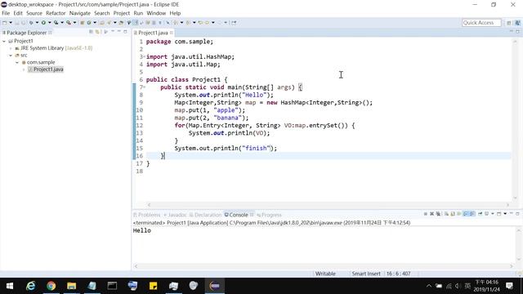Select the Console tab
This screenshot has height=294, width=523.
(236, 215)
